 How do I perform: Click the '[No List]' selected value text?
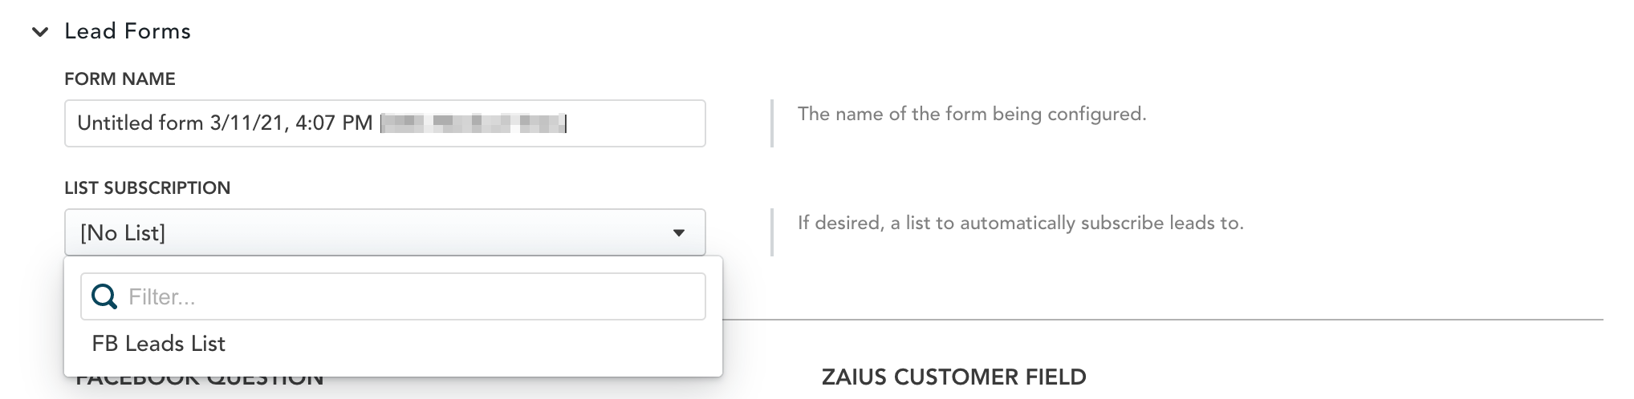(x=123, y=233)
